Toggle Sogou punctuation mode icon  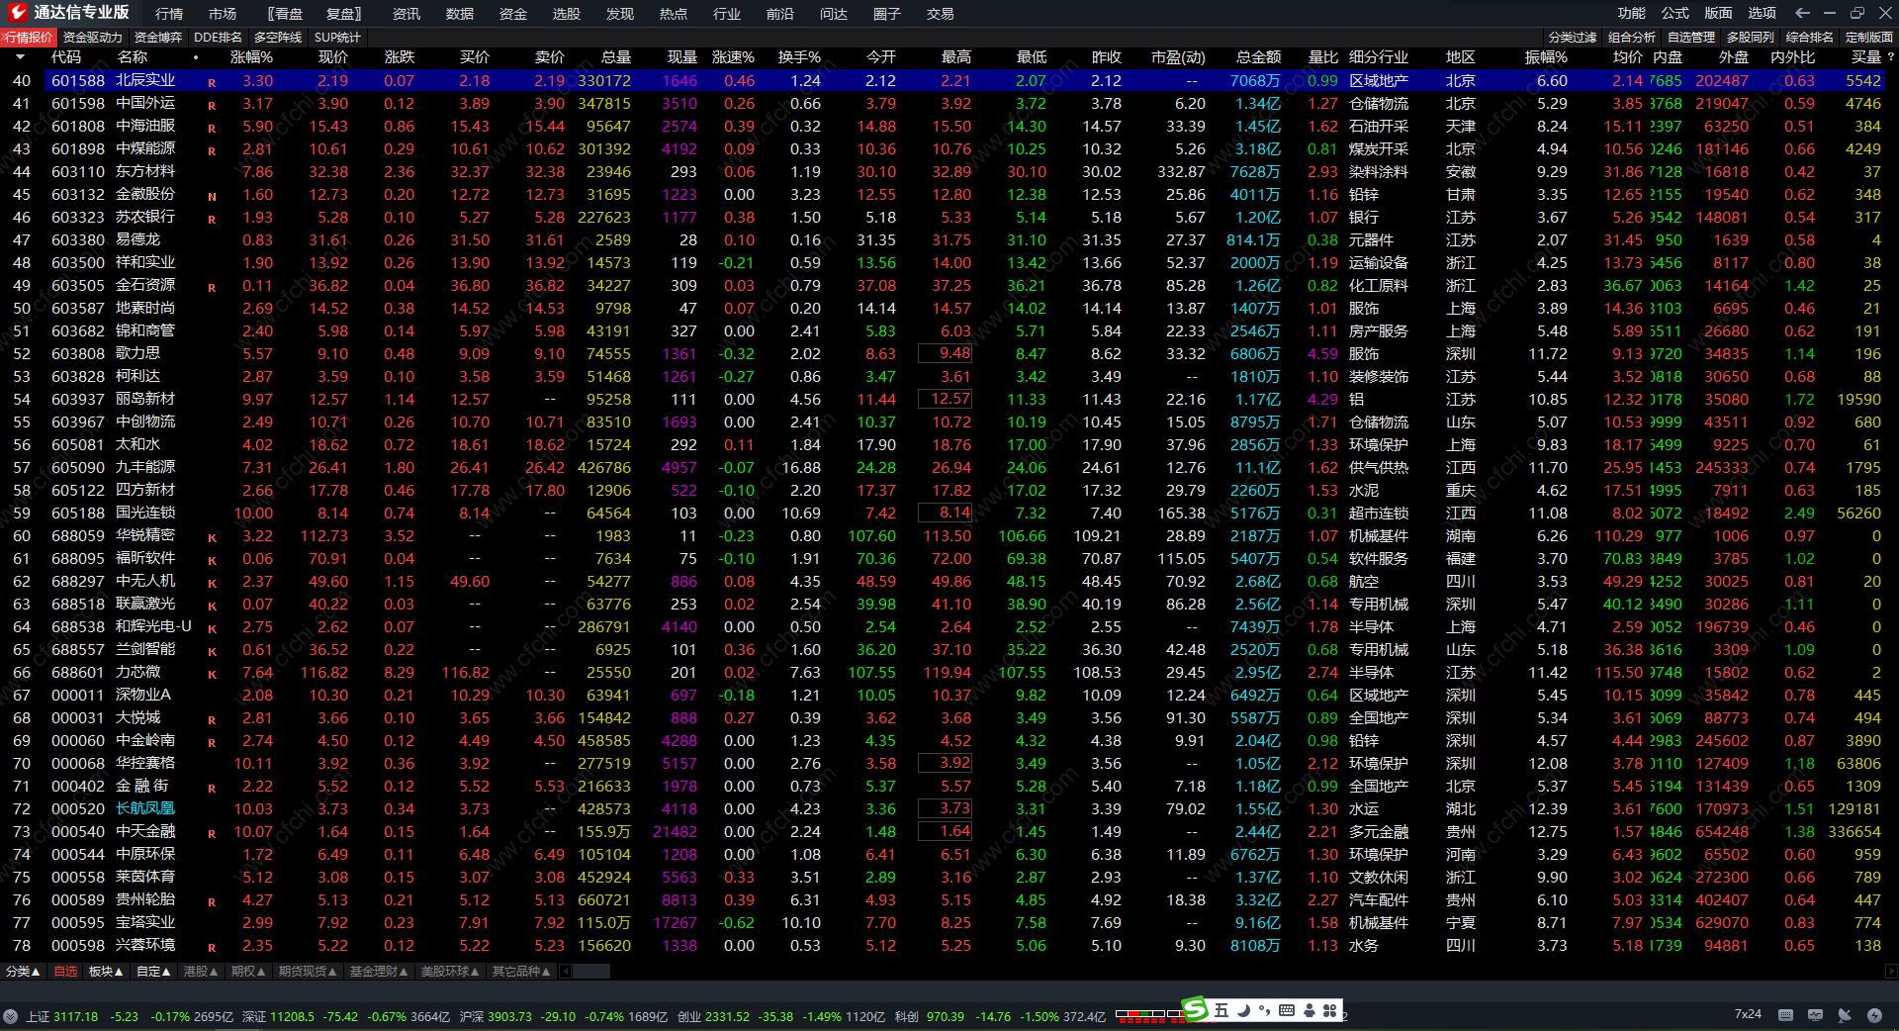[1264, 1010]
